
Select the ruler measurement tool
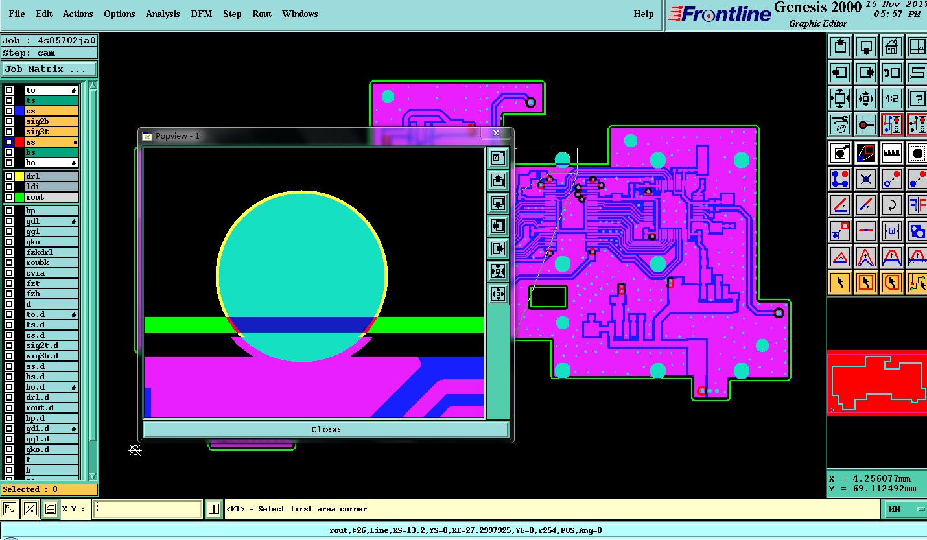pyautogui.click(x=892, y=152)
